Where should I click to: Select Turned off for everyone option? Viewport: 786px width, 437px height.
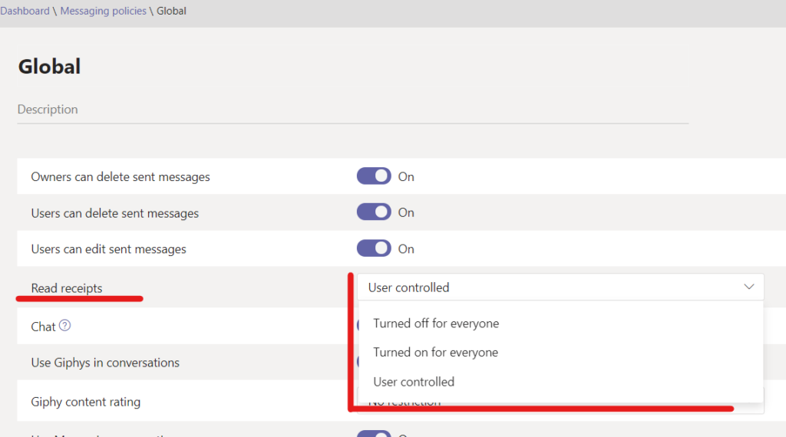436,324
